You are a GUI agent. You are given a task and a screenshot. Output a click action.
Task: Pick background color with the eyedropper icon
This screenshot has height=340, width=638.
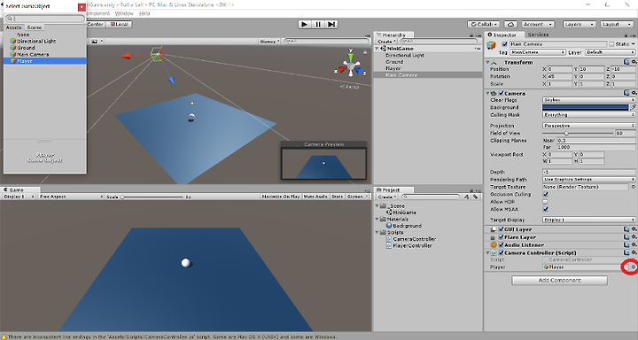pos(633,107)
